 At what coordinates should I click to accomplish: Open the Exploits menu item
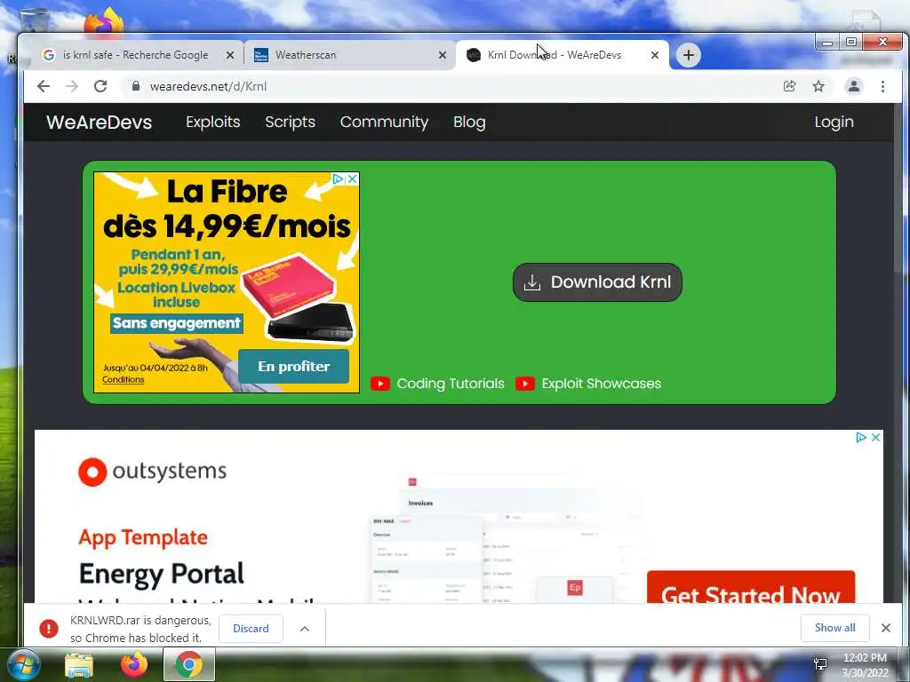click(x=213, y=122)
